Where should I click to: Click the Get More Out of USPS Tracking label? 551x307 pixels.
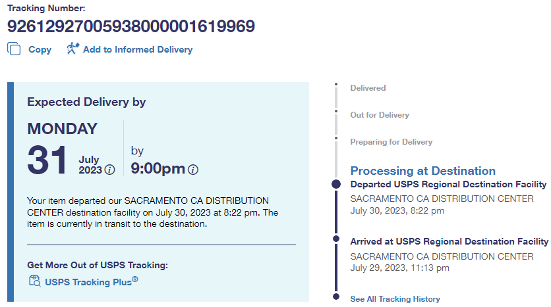pos(98,265)
